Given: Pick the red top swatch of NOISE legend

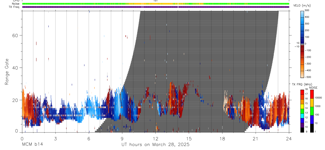Looking at the screenshot, I should point(312,94).
